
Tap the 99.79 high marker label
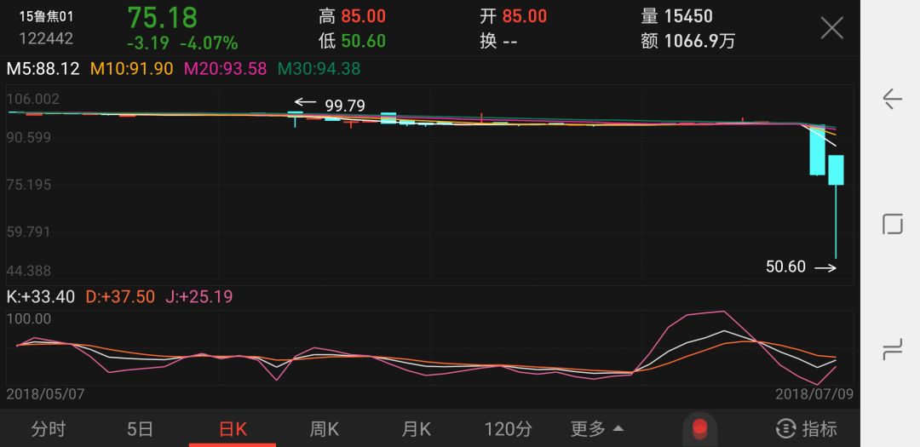345,106
